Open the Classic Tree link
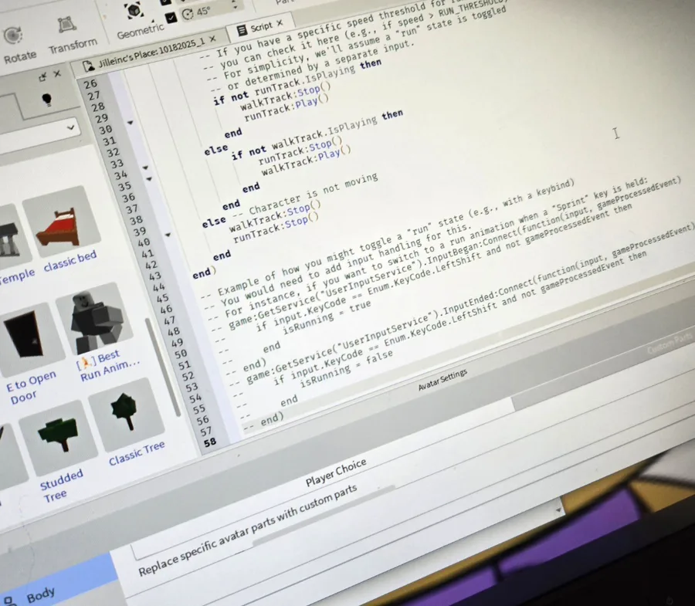This screenshot has height=606, width=695. point(137,452)
